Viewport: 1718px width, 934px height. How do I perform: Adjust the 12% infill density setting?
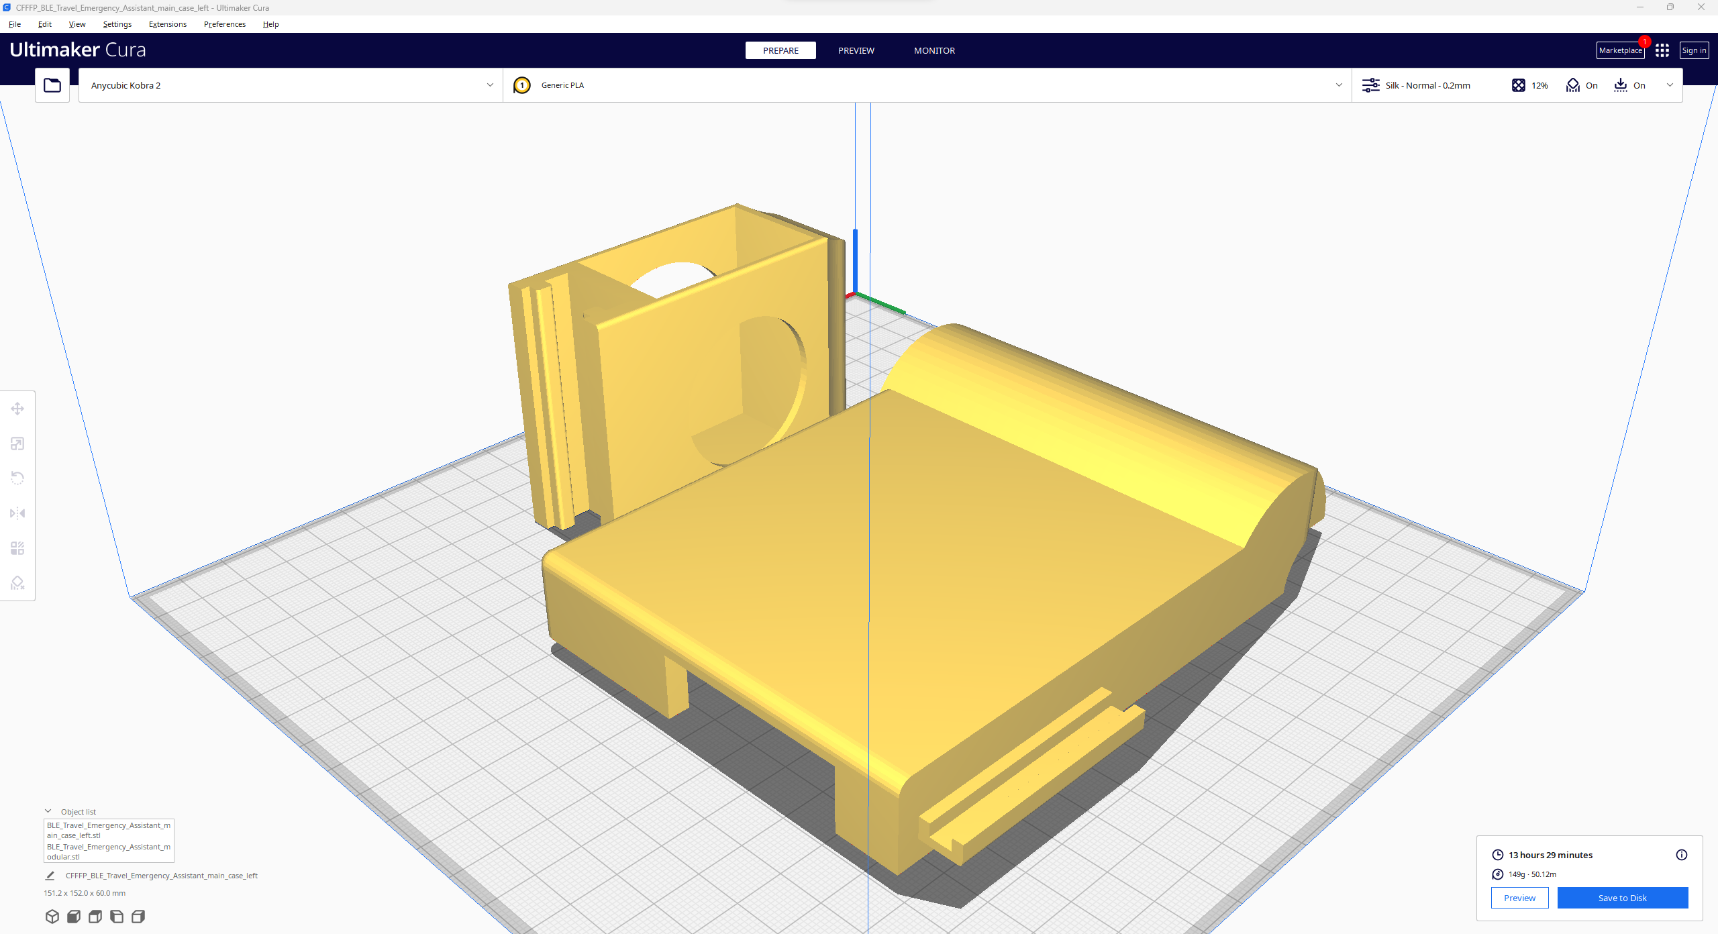point(1529,85)
